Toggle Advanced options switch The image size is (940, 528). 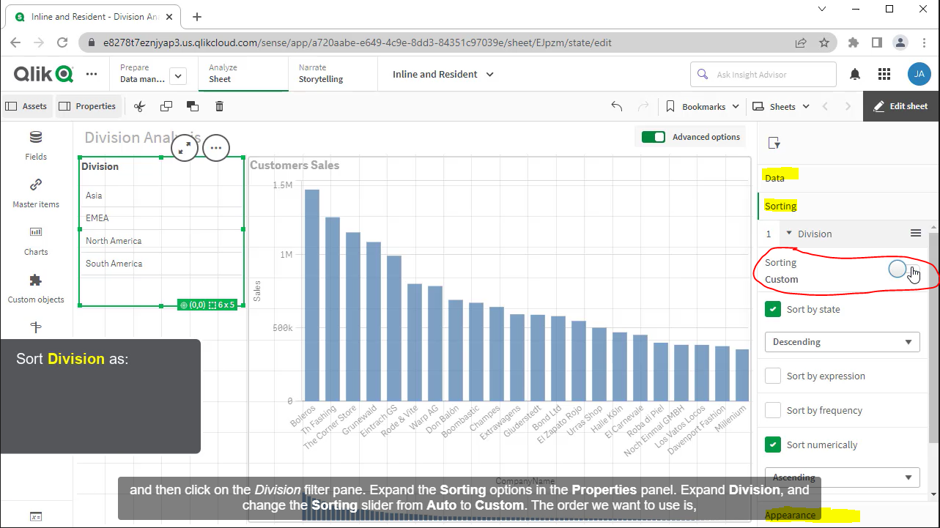coord(653,137)
